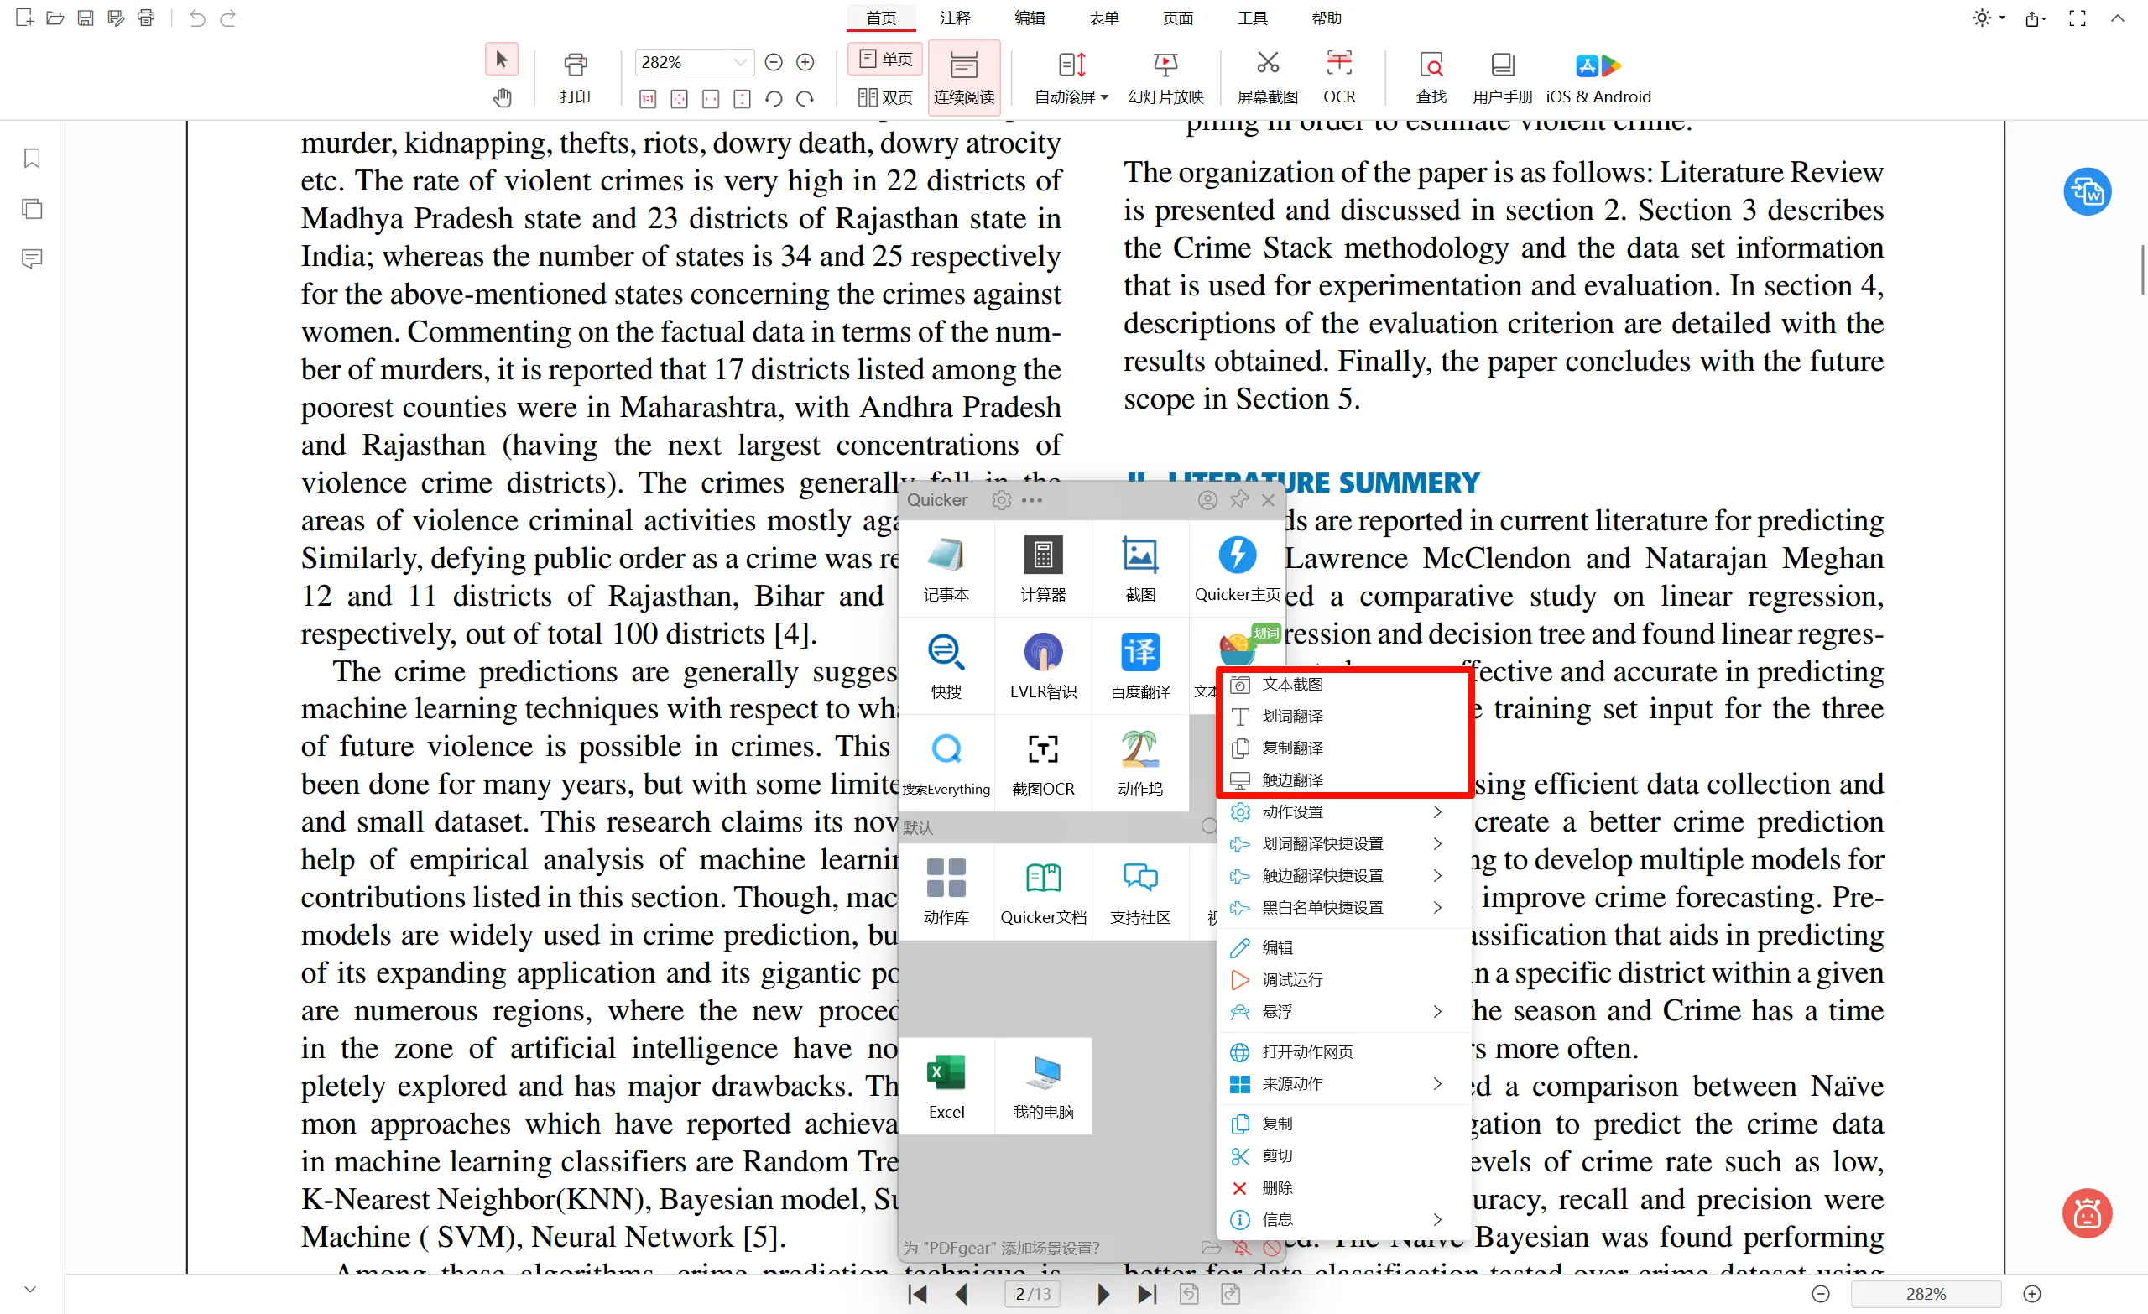Open 截图OCR action in Quicker panel
The width and height of the screenshot is (2148, 1314).
1043,763
